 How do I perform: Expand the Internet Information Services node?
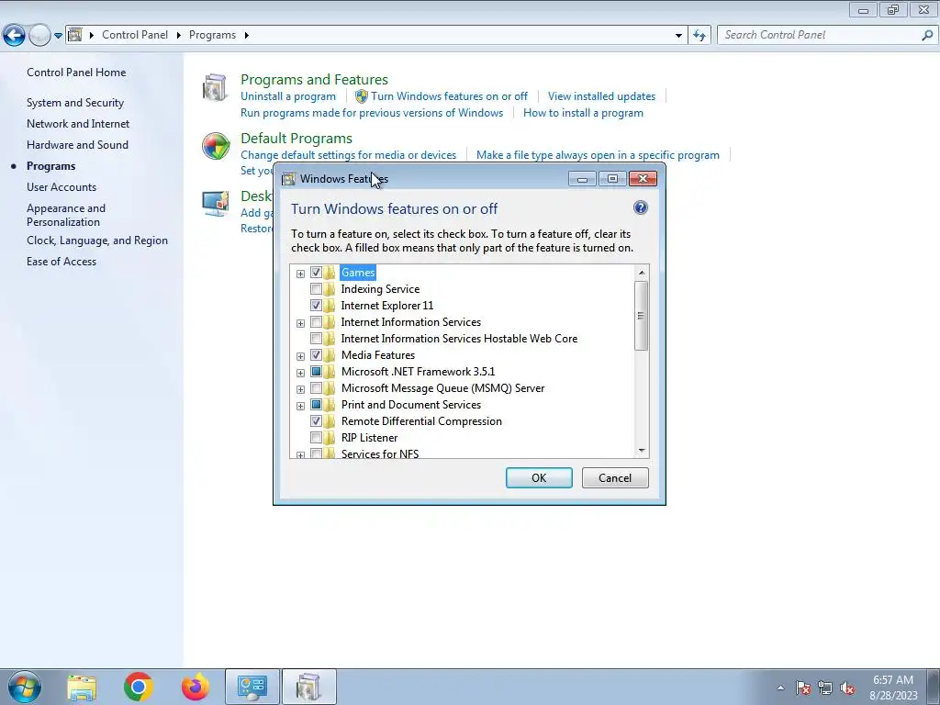[x=300, y=324]
